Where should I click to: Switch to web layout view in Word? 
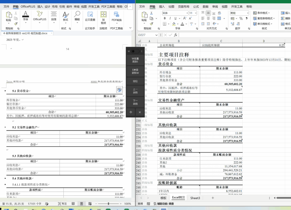pos(90,204)
